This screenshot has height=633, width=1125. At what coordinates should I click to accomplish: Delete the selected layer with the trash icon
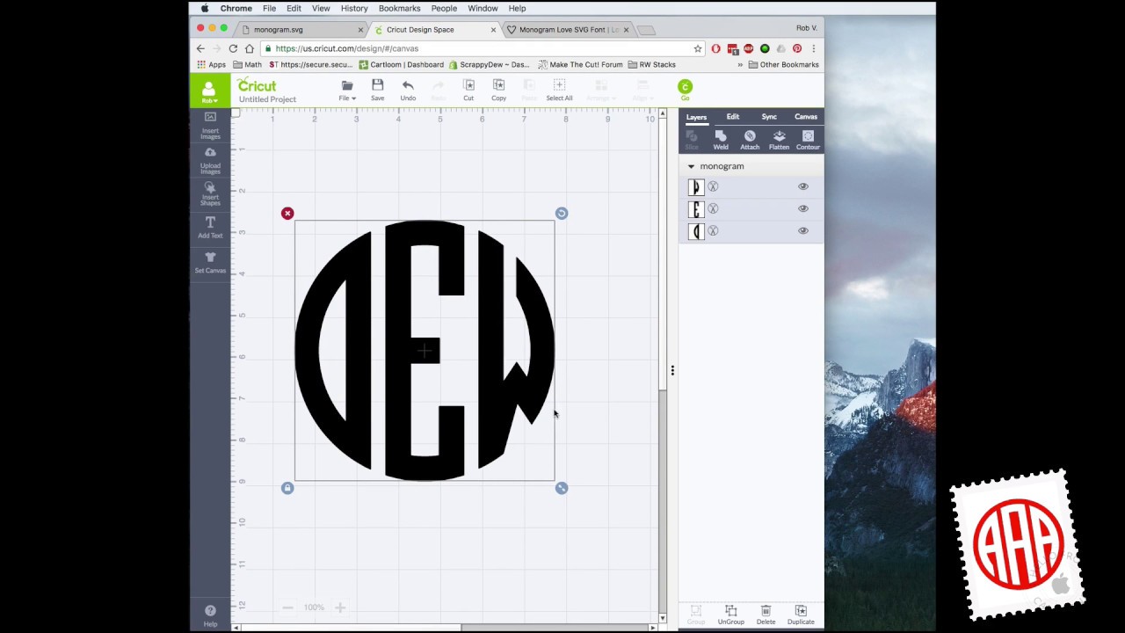(766, 615)
